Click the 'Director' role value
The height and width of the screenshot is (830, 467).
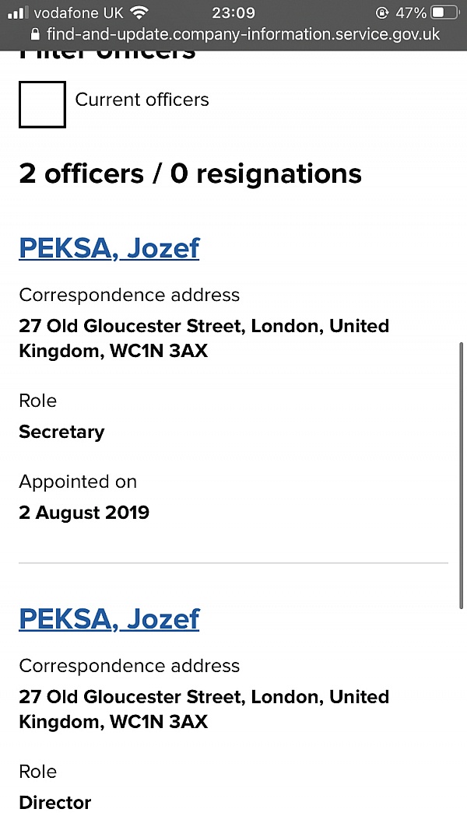55,803
